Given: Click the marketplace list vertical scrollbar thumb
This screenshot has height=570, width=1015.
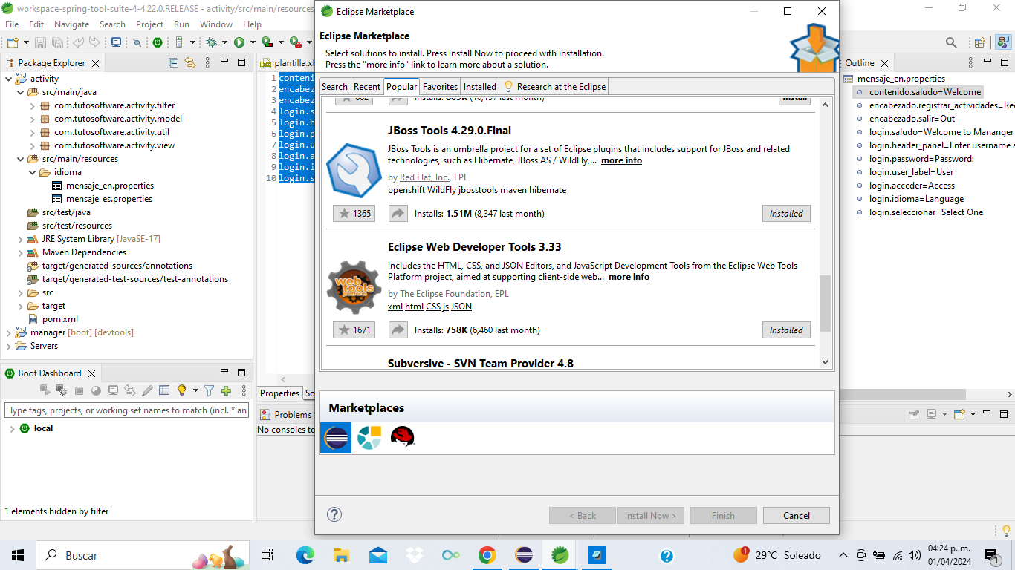Looking at the screenshot, I should pos(825,304).
